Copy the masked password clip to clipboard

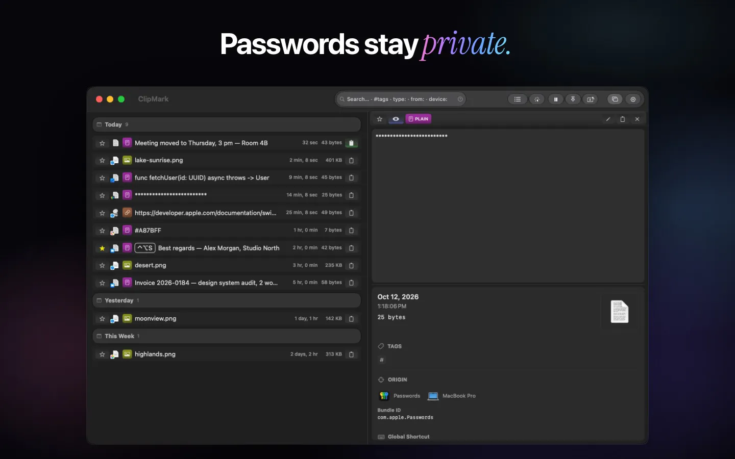(351, 195)
